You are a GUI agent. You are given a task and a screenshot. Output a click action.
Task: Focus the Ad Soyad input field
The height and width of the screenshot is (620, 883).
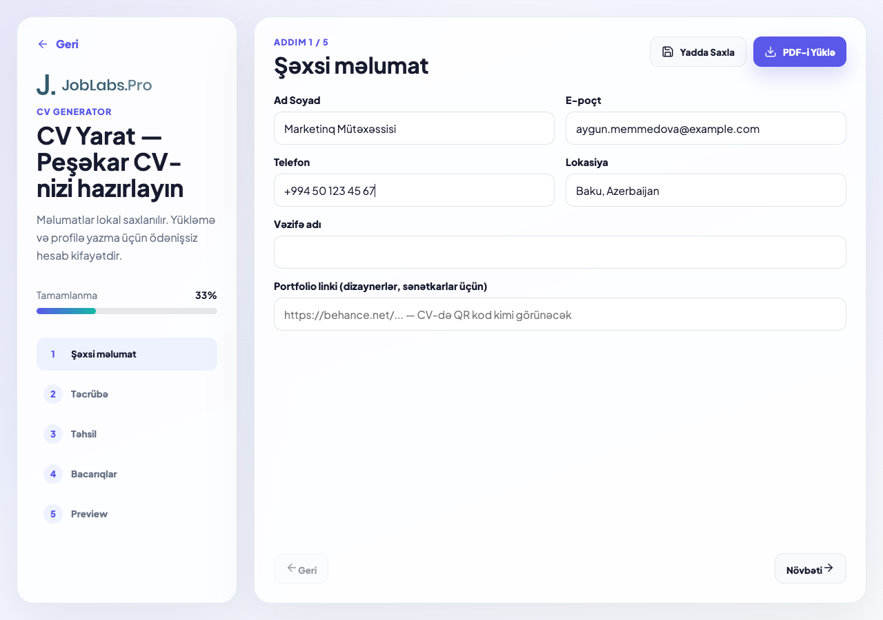pos(414,128)
